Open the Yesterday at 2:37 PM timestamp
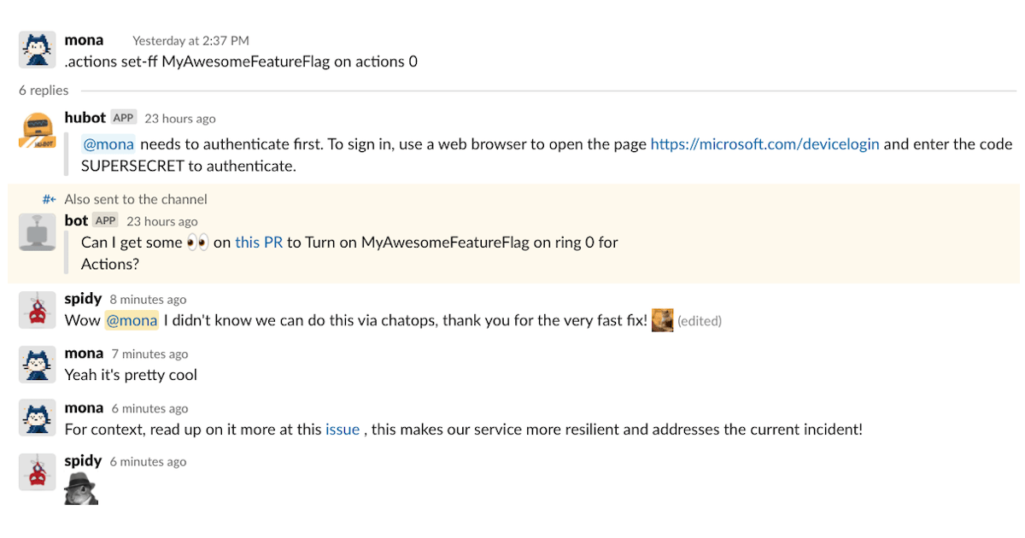 190,40
